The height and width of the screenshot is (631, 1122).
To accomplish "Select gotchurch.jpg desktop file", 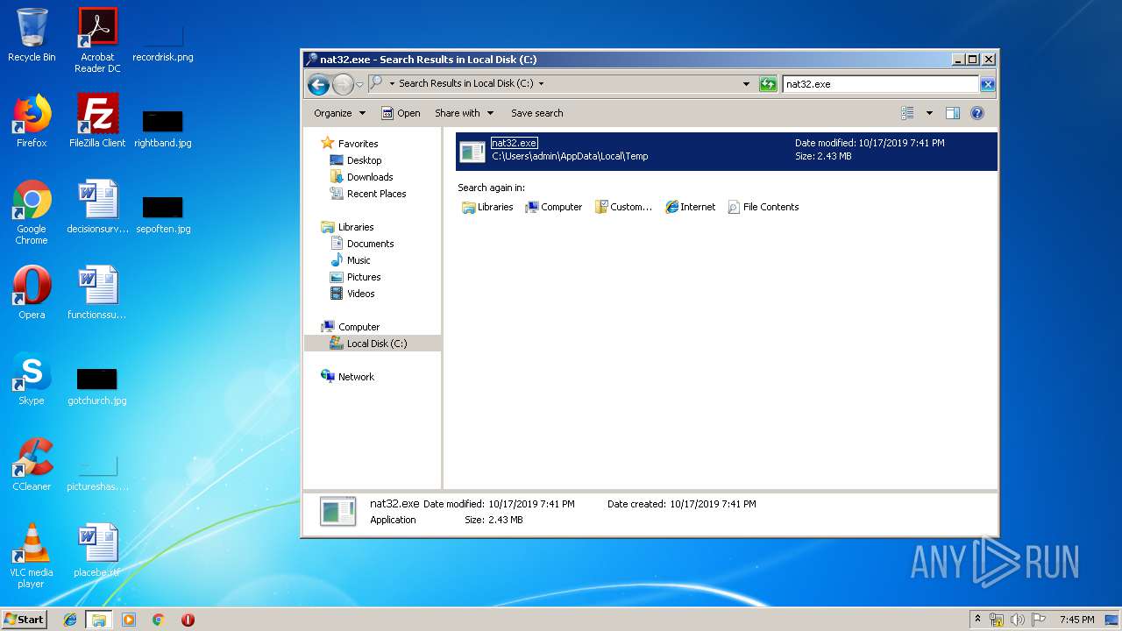I will click(x=97, y=386).
